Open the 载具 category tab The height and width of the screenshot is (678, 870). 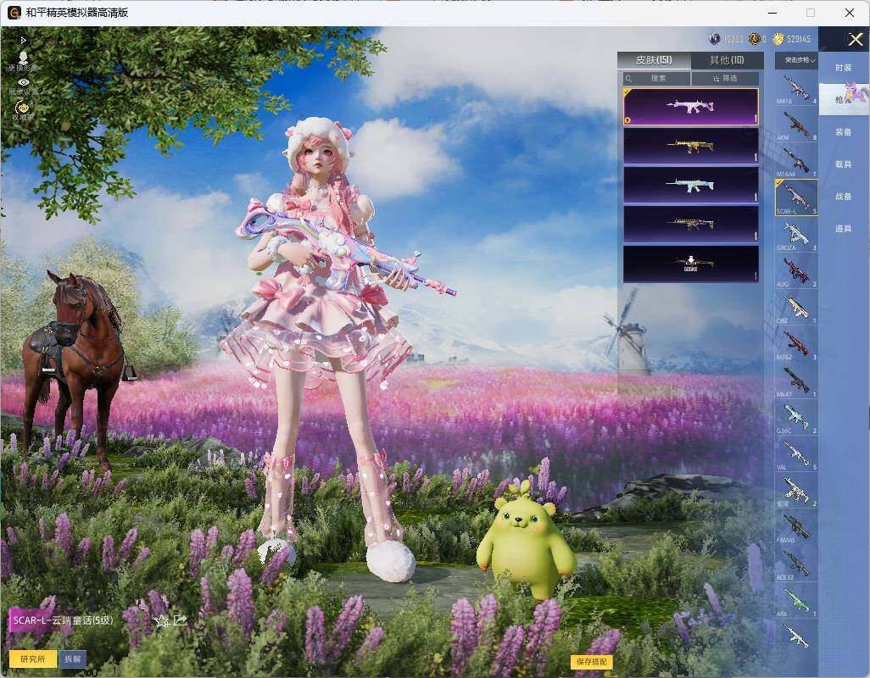[x=844, y=164]
